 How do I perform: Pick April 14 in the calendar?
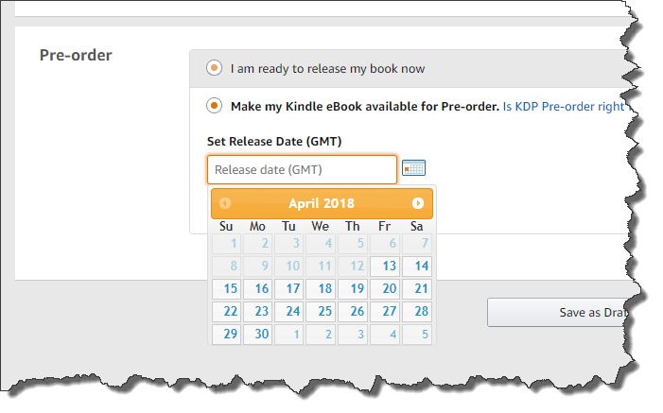pyautogui.click(x=417, y=266)
